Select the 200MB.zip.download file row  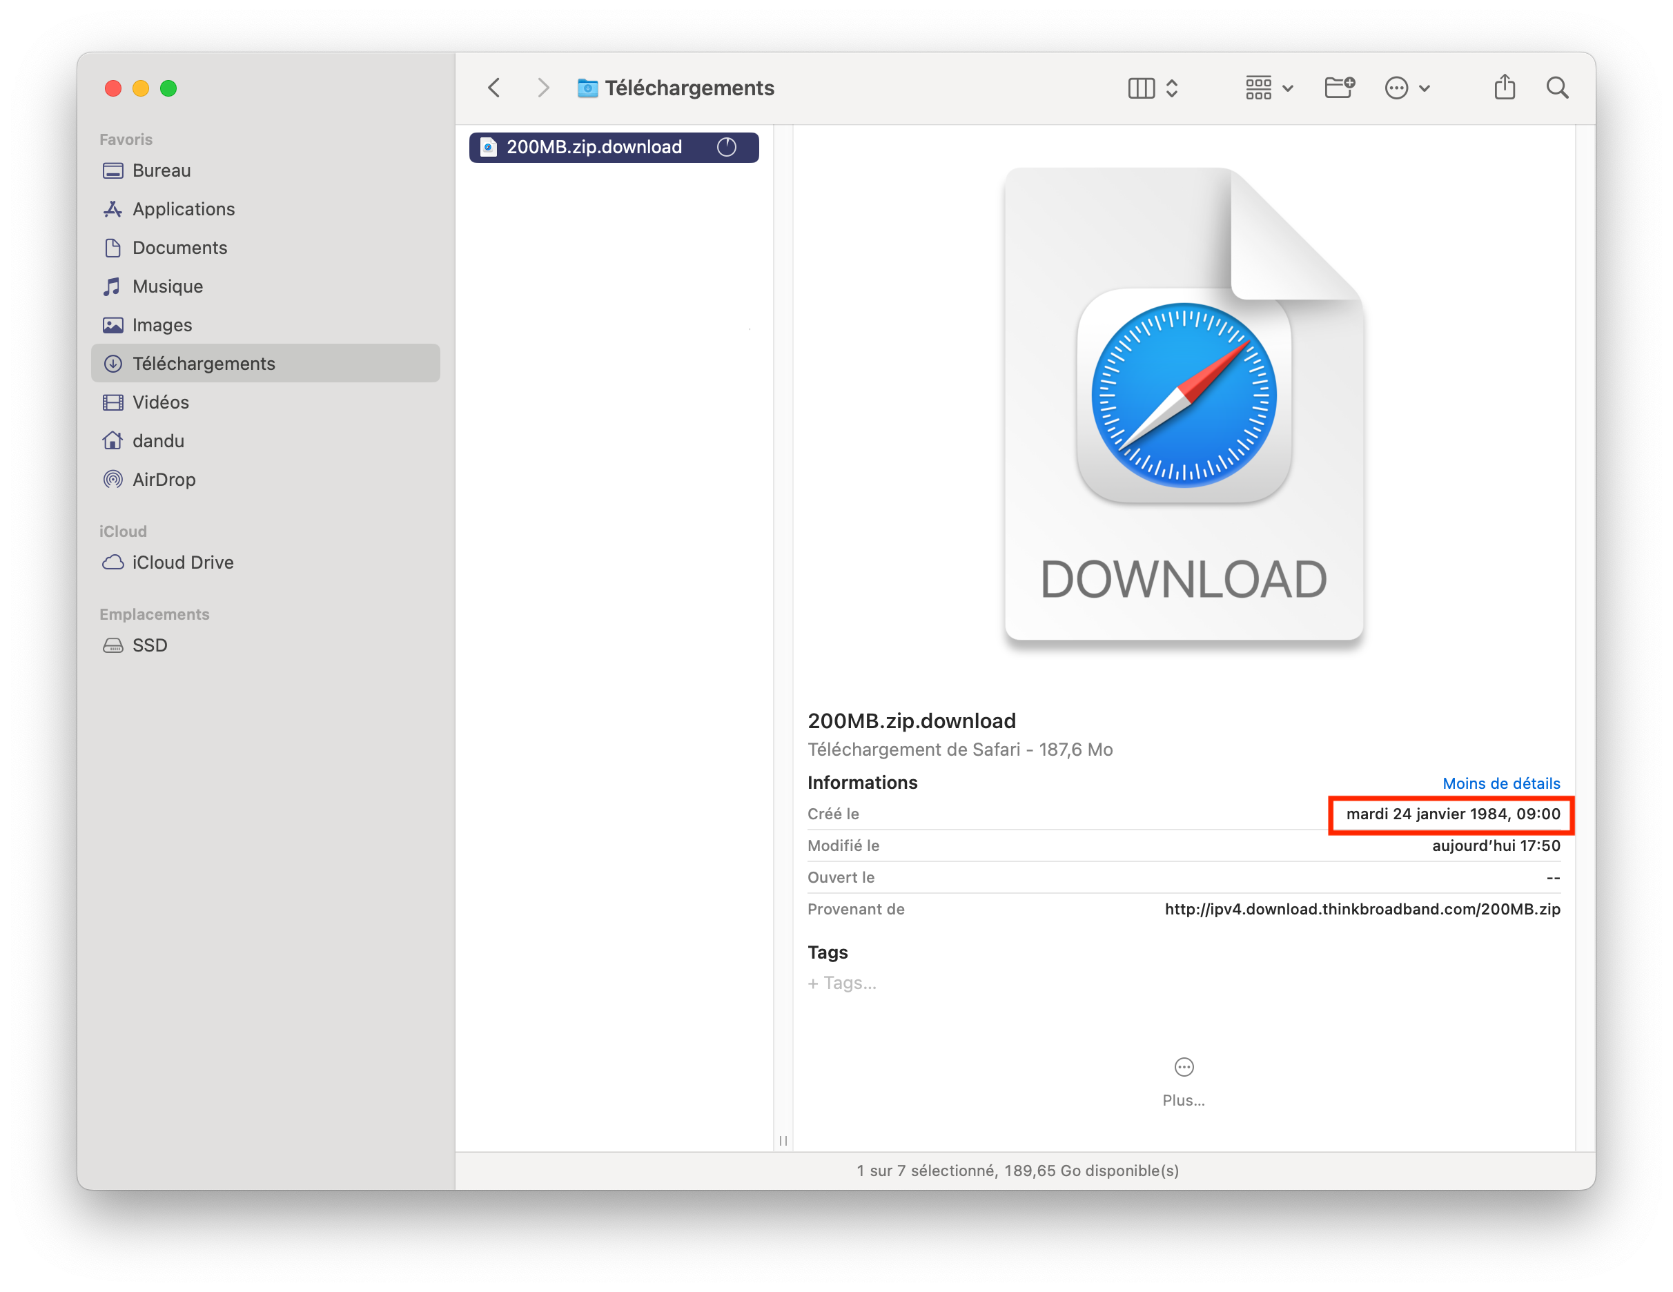click(x=614, y=147)
